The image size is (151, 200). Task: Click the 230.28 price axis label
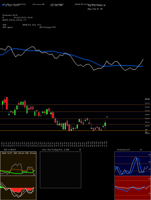(x=147, y=115)
